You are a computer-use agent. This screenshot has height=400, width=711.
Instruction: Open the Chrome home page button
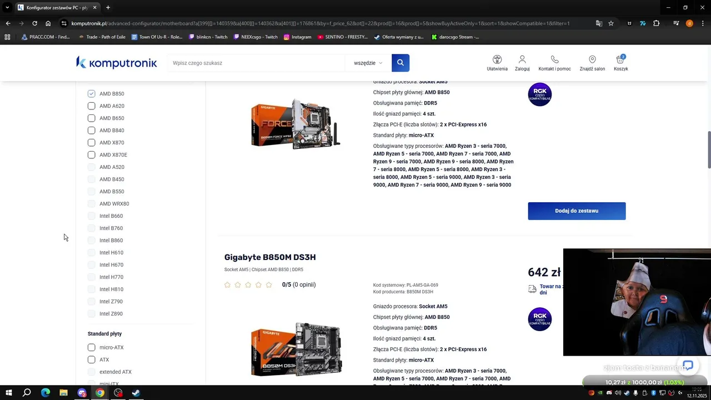point(48,23)
